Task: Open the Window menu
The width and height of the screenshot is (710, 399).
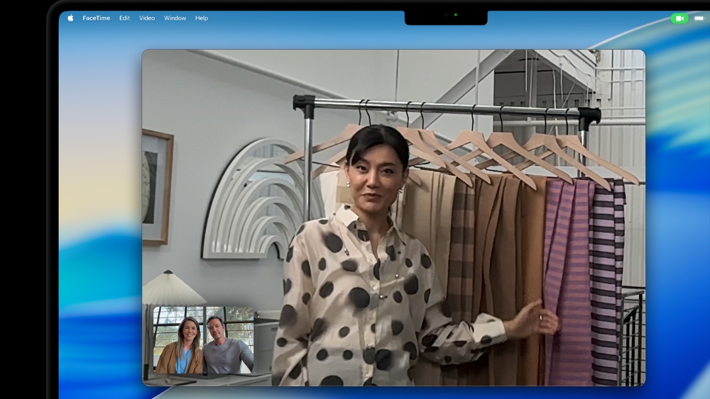Action: coord(175,18)
